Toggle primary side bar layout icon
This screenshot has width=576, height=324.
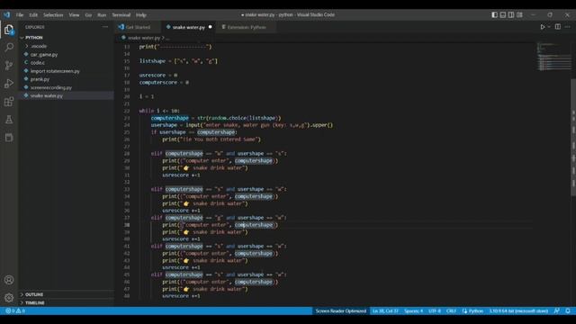tap(494, 14)
